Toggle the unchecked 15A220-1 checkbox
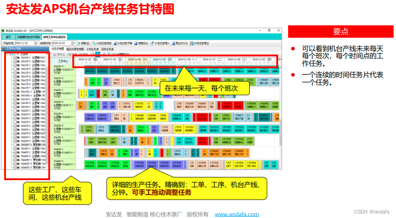This screenshot has width=396, height=218. 15,122
